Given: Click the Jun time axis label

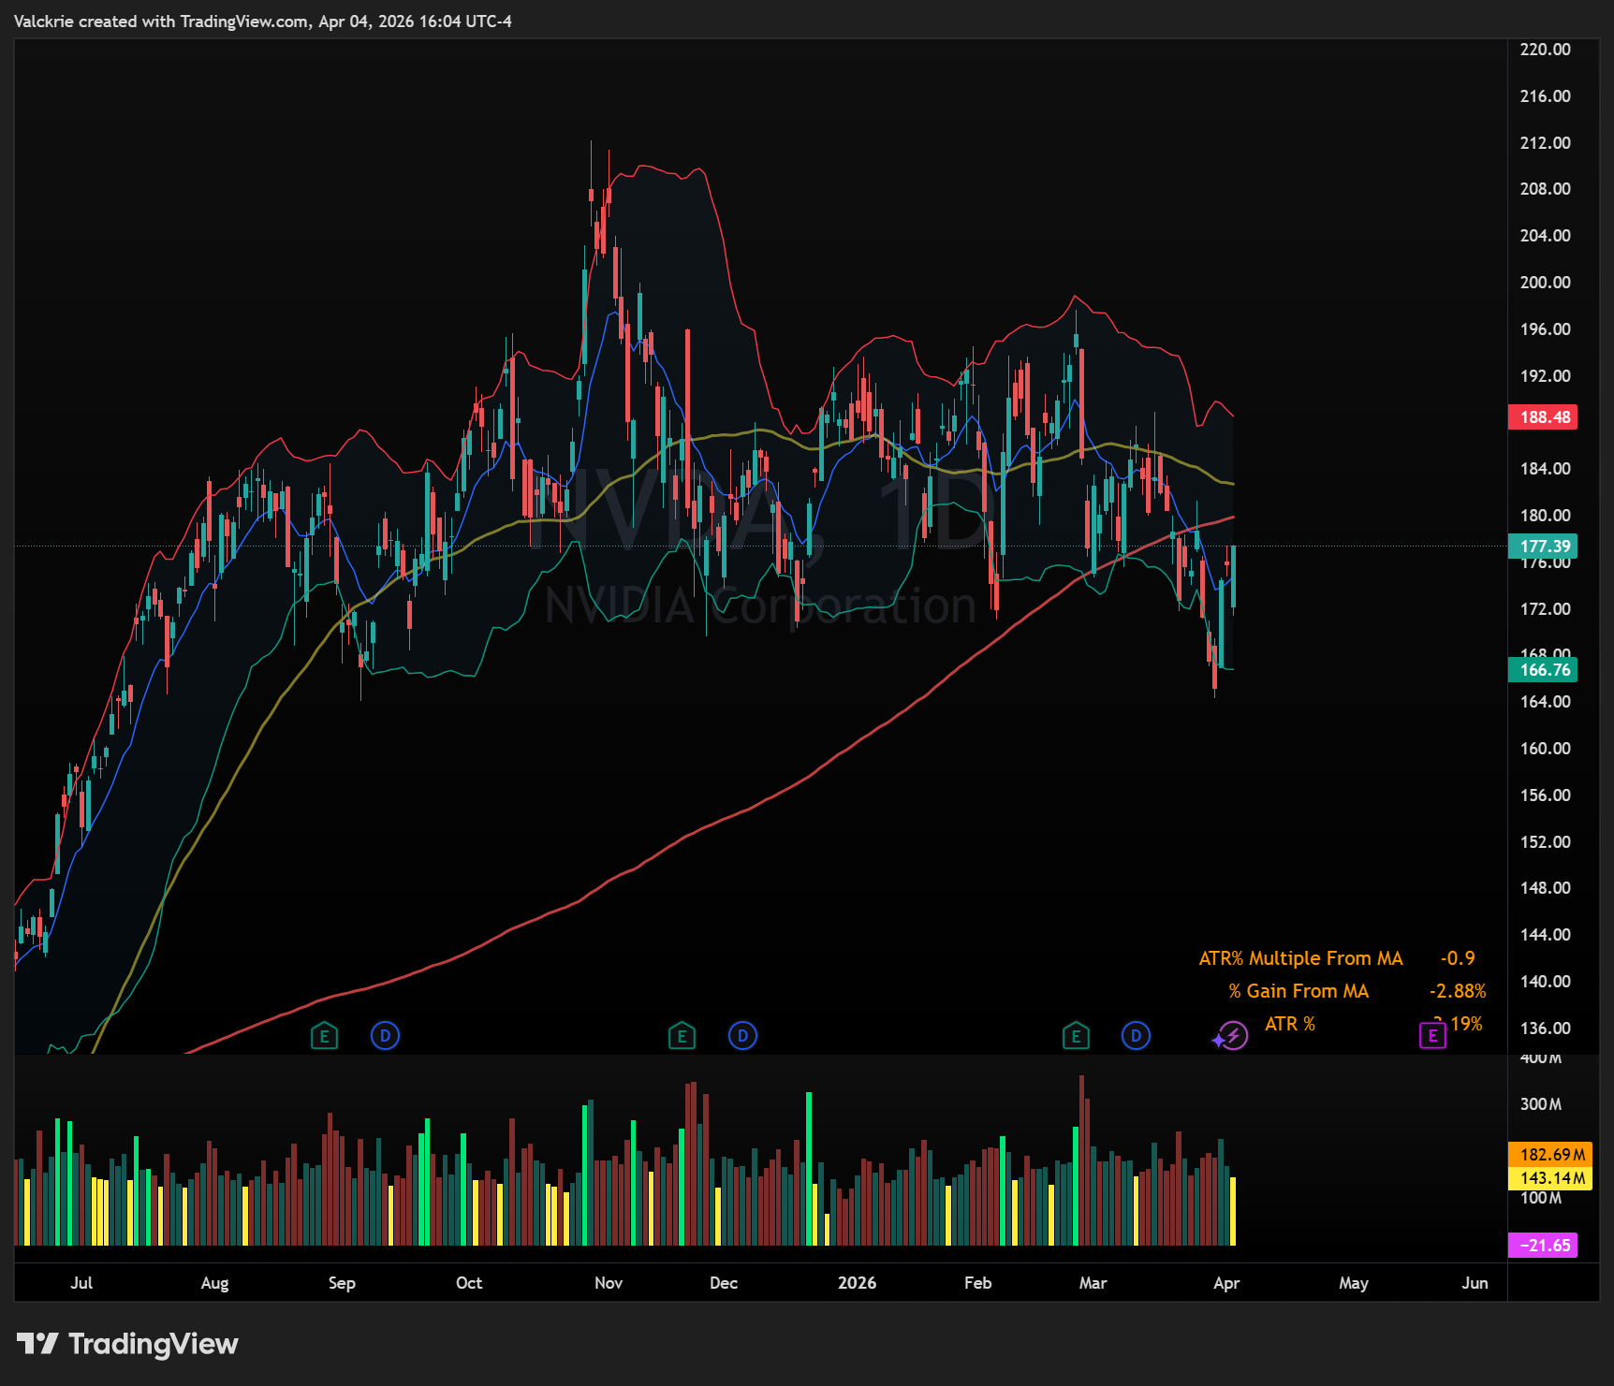Looking at the screenshot, I should coord(1475,1283).
